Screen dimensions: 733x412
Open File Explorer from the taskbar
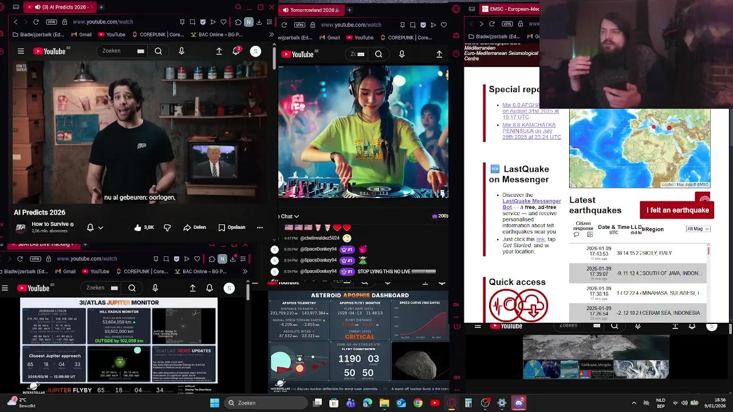(x=384, y=403)
